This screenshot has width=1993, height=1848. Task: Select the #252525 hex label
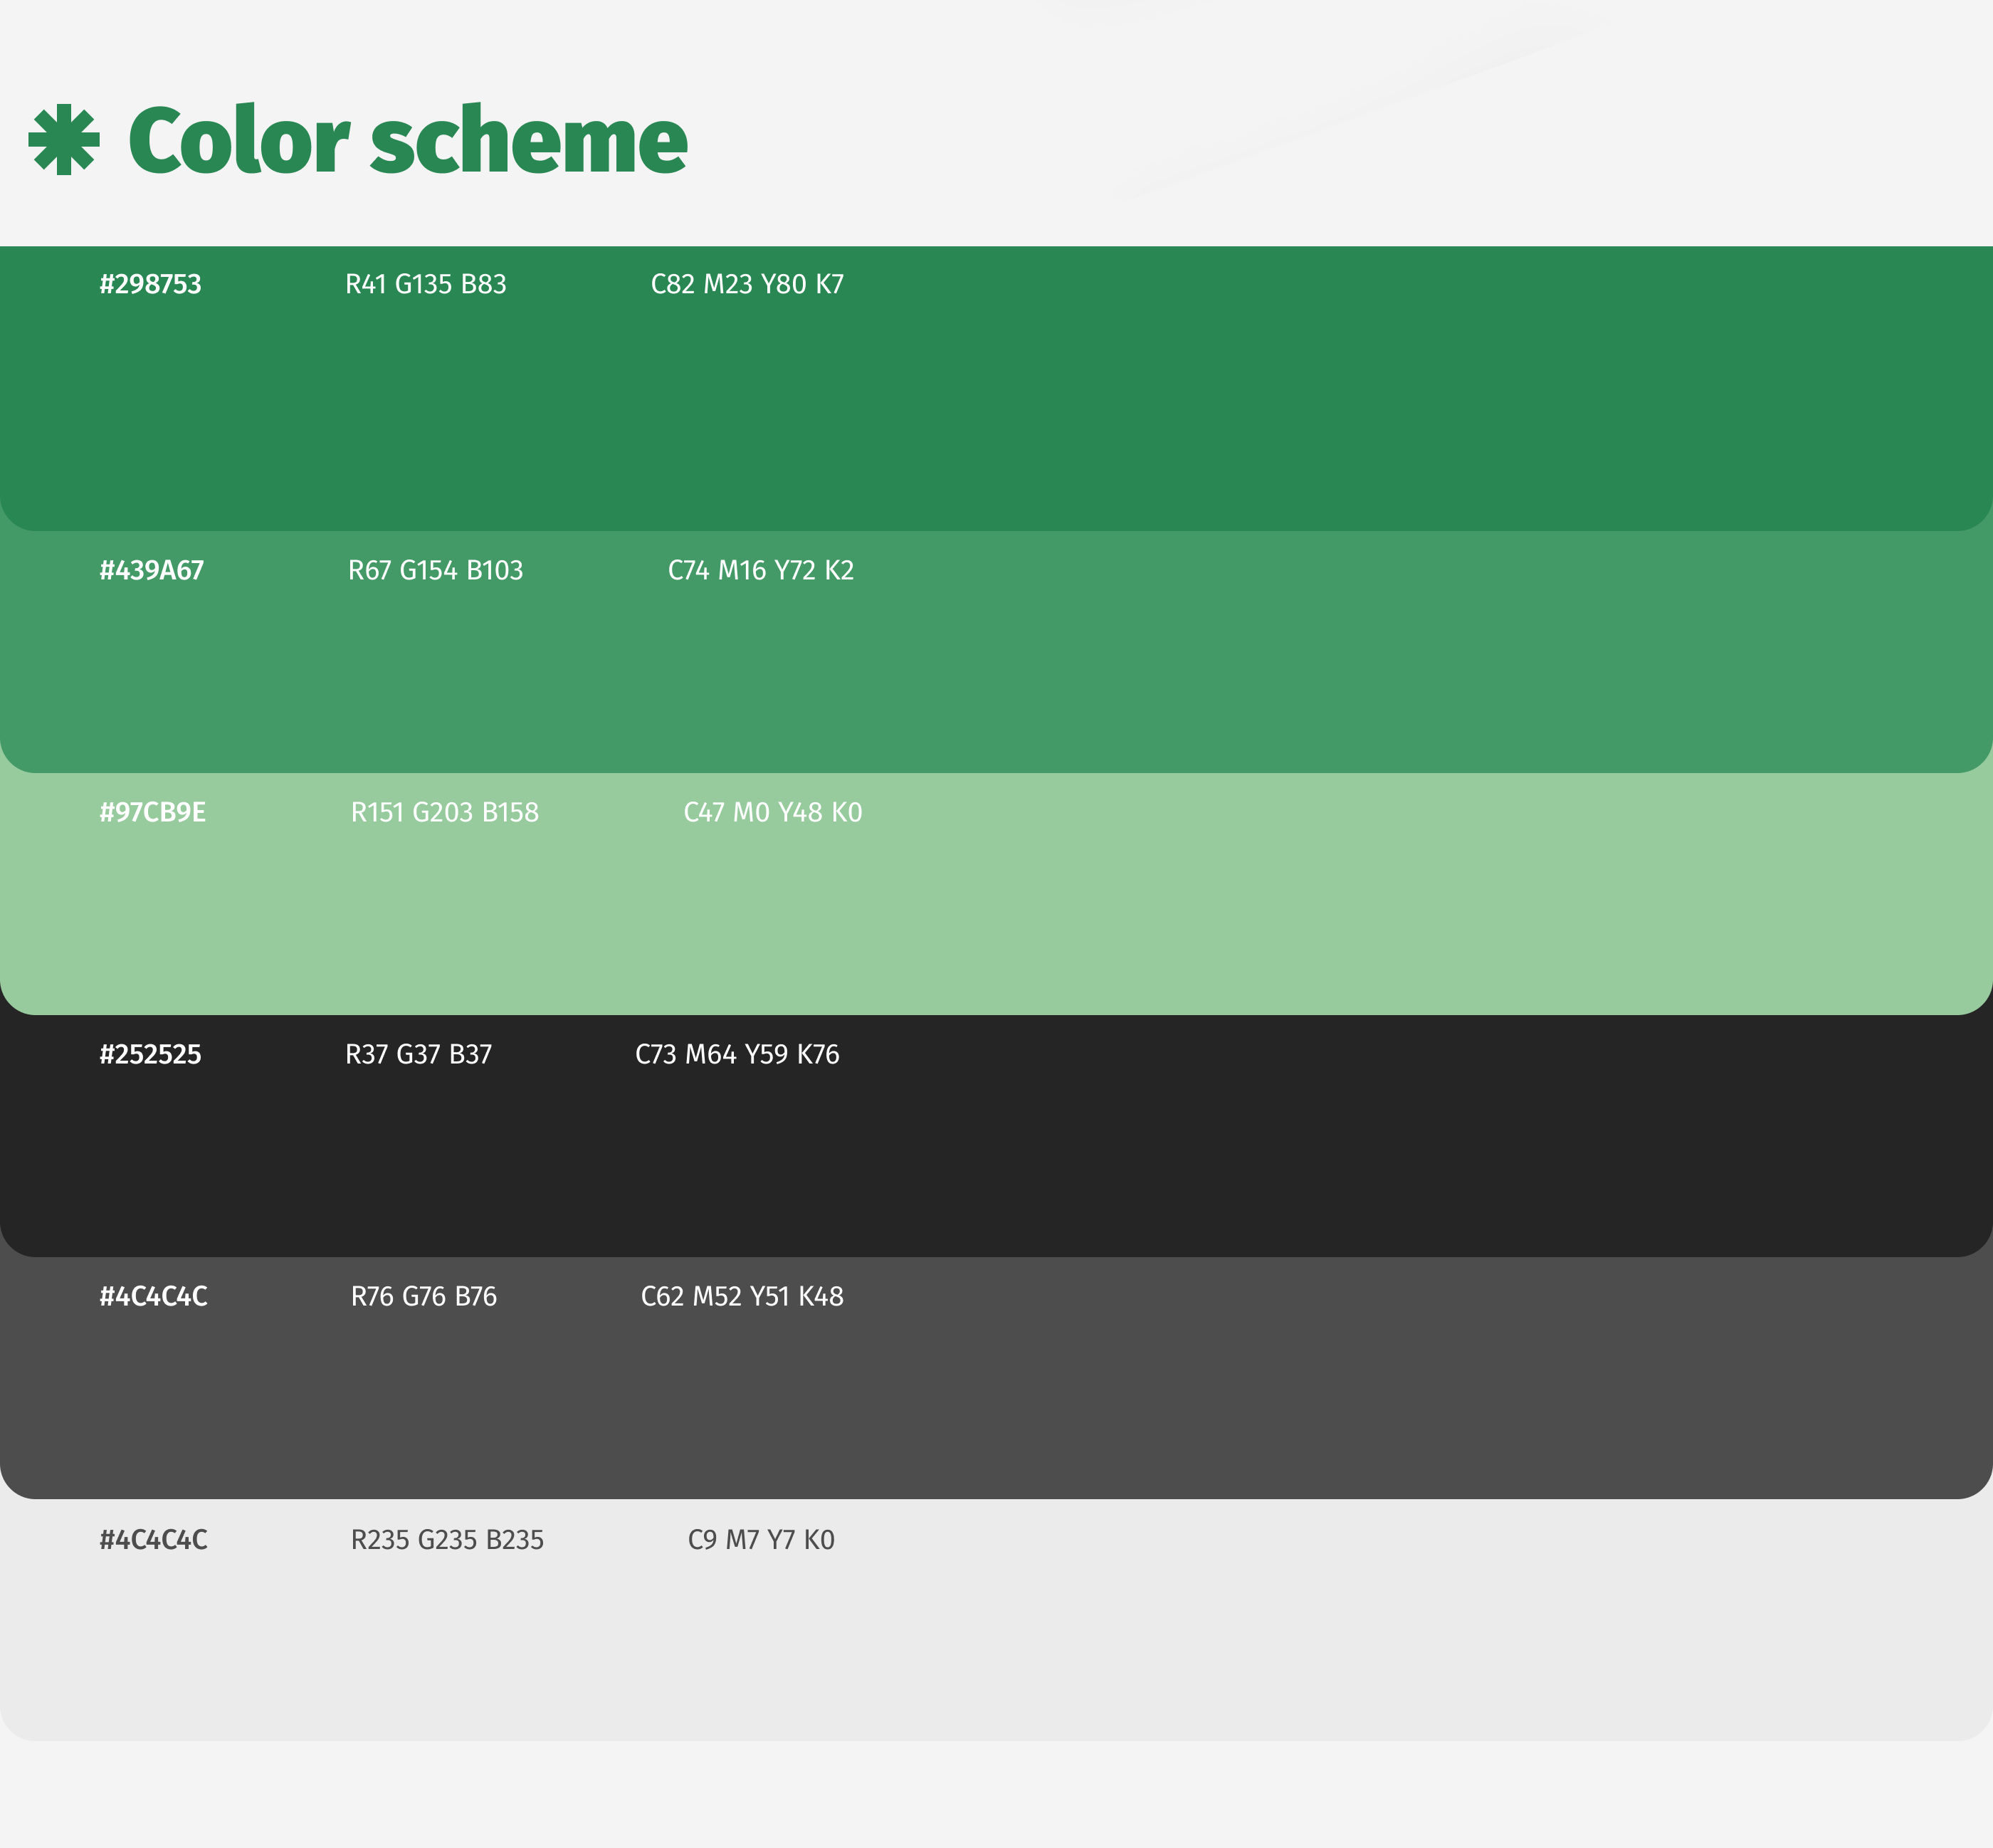coord(150,1055)
